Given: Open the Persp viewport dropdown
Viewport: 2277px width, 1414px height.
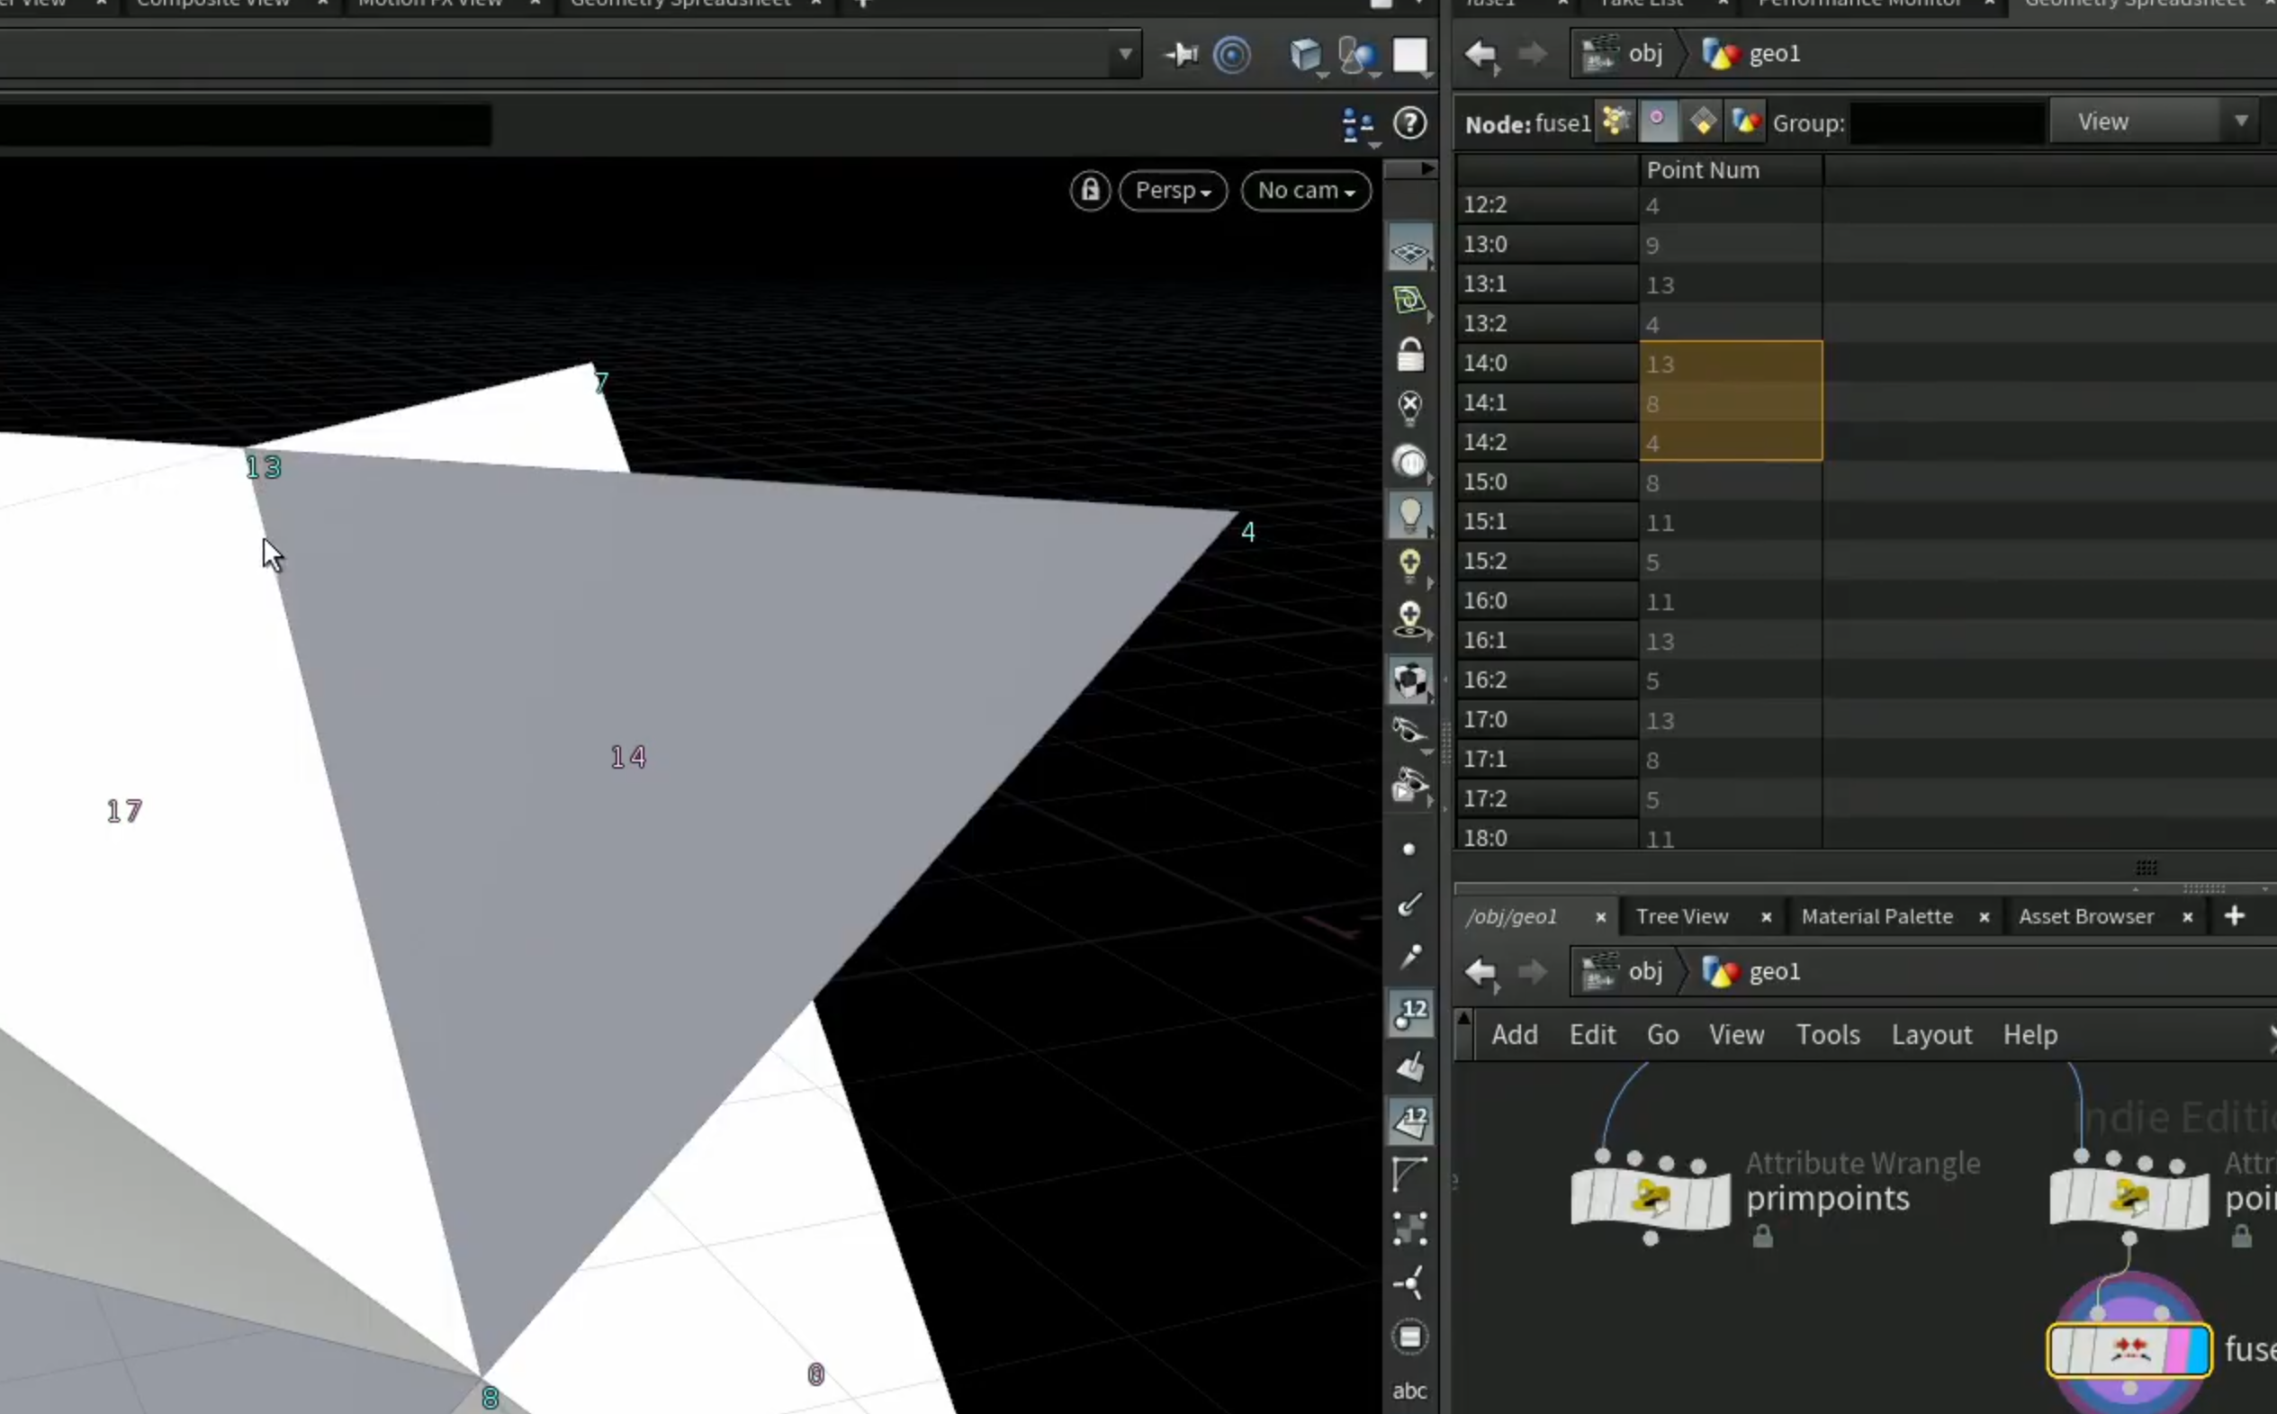Looking at the screenshot, I should pos(1173,191).
